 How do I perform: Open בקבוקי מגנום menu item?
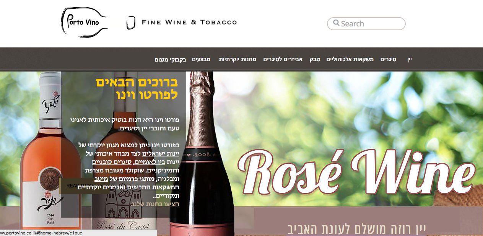tap(171, 60)
